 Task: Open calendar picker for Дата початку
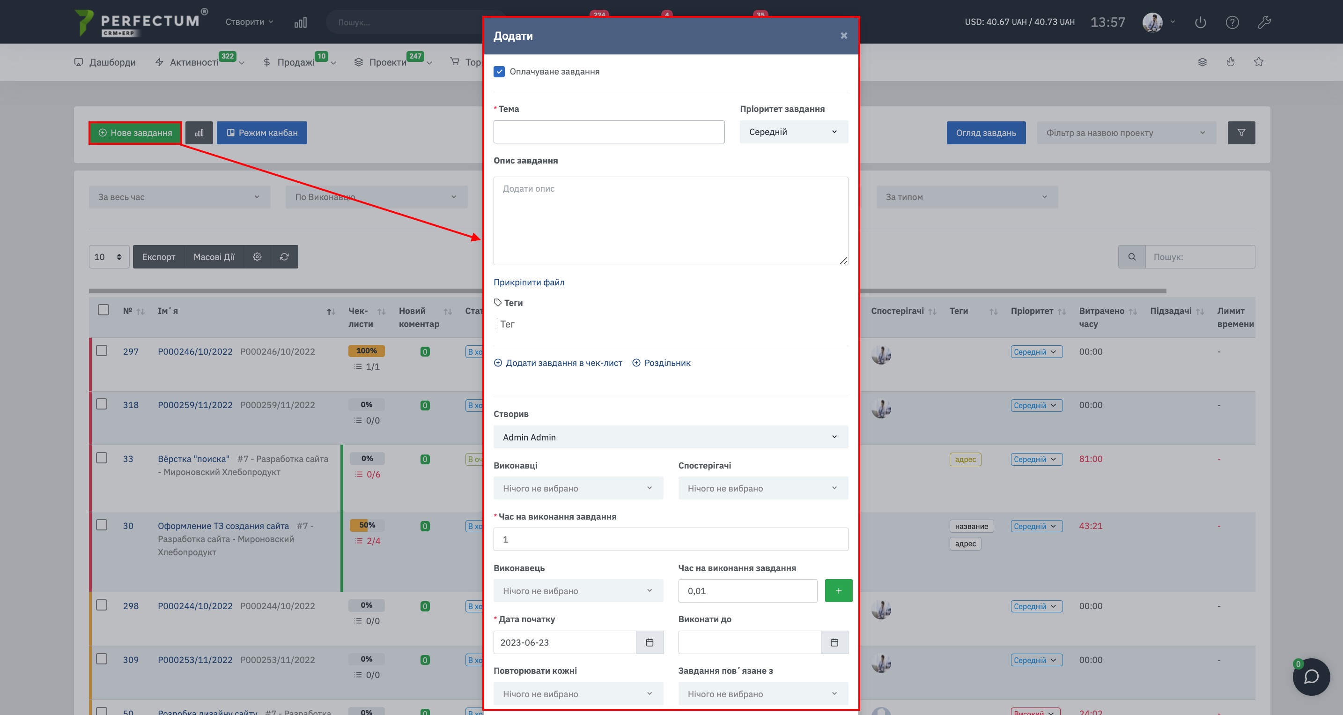(649, 642)
